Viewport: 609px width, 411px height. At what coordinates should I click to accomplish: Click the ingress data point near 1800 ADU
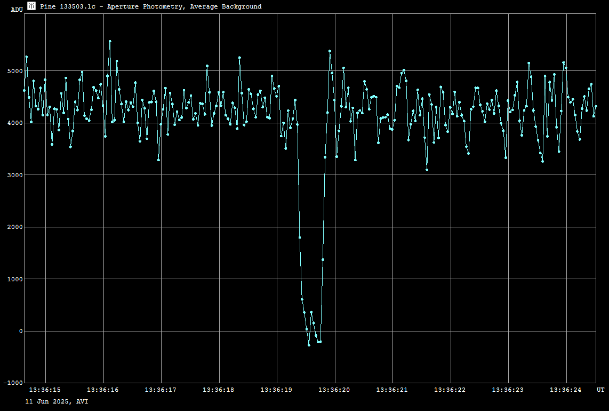[x=300, y=238]
